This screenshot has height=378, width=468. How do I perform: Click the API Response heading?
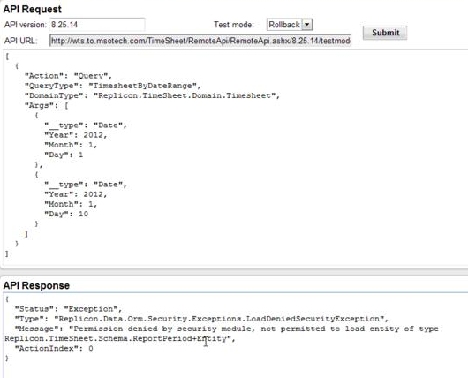tap(36, 285)
